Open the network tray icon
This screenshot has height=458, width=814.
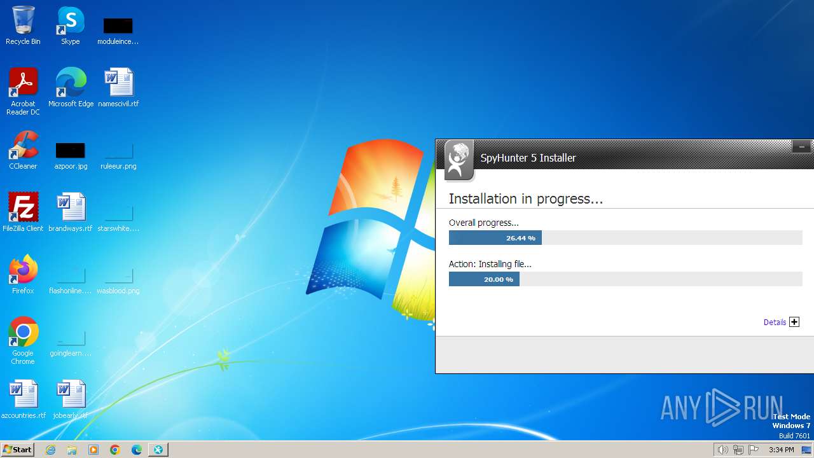pyautogui.click(x=738, y=450)
